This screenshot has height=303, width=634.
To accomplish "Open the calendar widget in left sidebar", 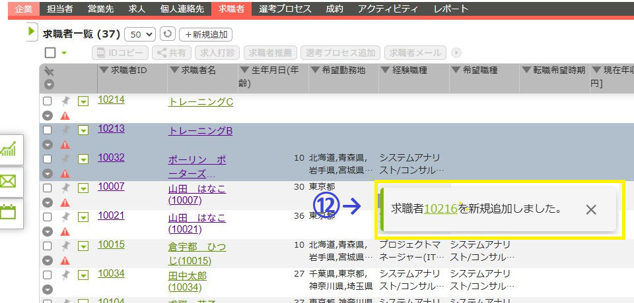I will click(x=9, y=212).
